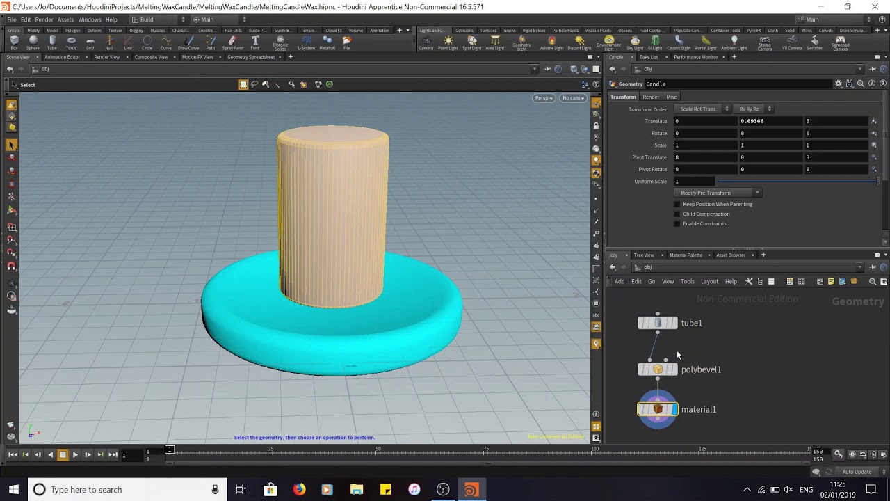Image resolution: width=890 pixels, height=501 pixels.
Task: Click the Sphere shelf tool
Action: [33, 43]
